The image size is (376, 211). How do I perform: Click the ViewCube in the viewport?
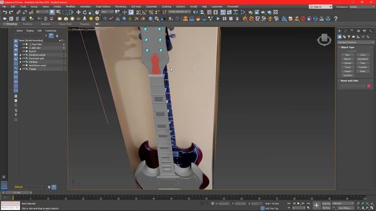click(324, 39)
